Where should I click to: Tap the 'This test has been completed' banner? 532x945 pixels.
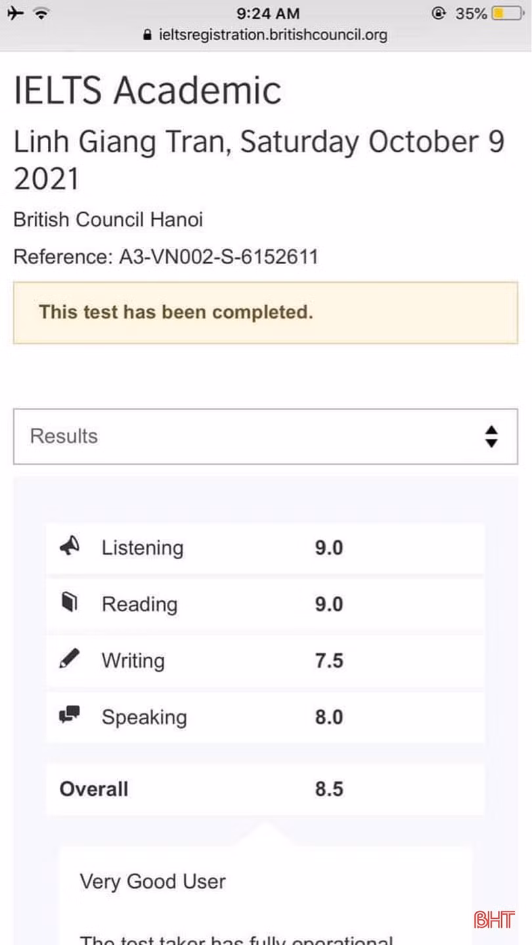tap(265, 312)
